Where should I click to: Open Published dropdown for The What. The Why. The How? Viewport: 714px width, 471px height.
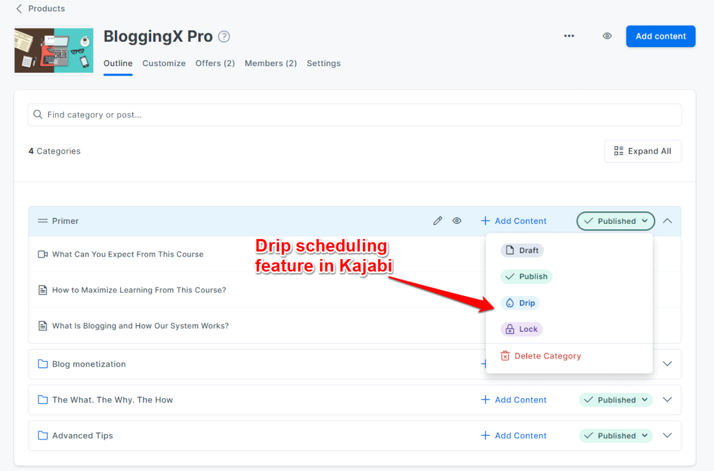(x=616, y=400)
